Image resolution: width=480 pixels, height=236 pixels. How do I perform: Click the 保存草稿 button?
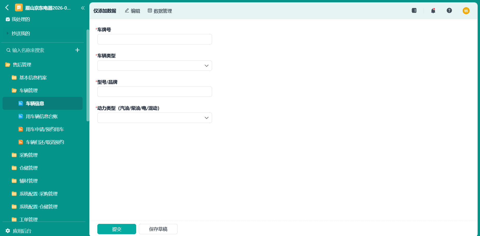(158, 229)
